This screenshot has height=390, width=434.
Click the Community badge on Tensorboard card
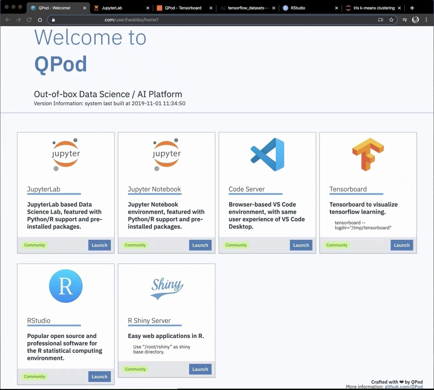tap(337, 245)
